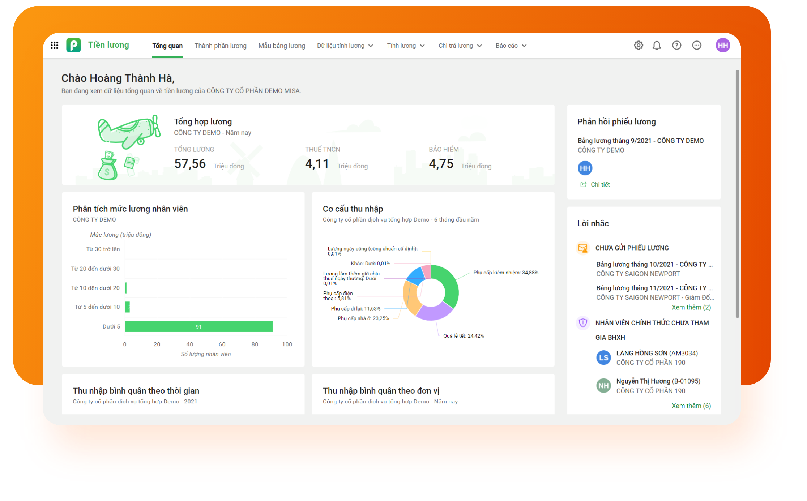Click the Quà lễ tết: 24,42% label
The height and width of the screenshot is (501, 807).
pyautogui.click(x=464, y=336)
